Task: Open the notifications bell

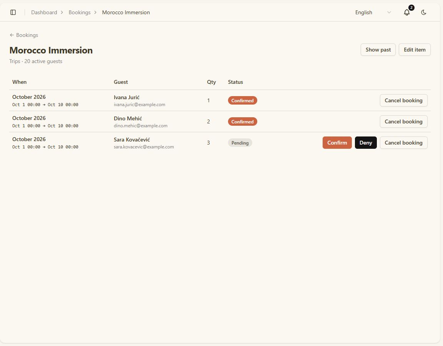Action: pos(407,12)
